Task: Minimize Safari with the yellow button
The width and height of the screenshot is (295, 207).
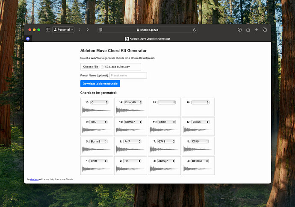Action: click(34, 30)
